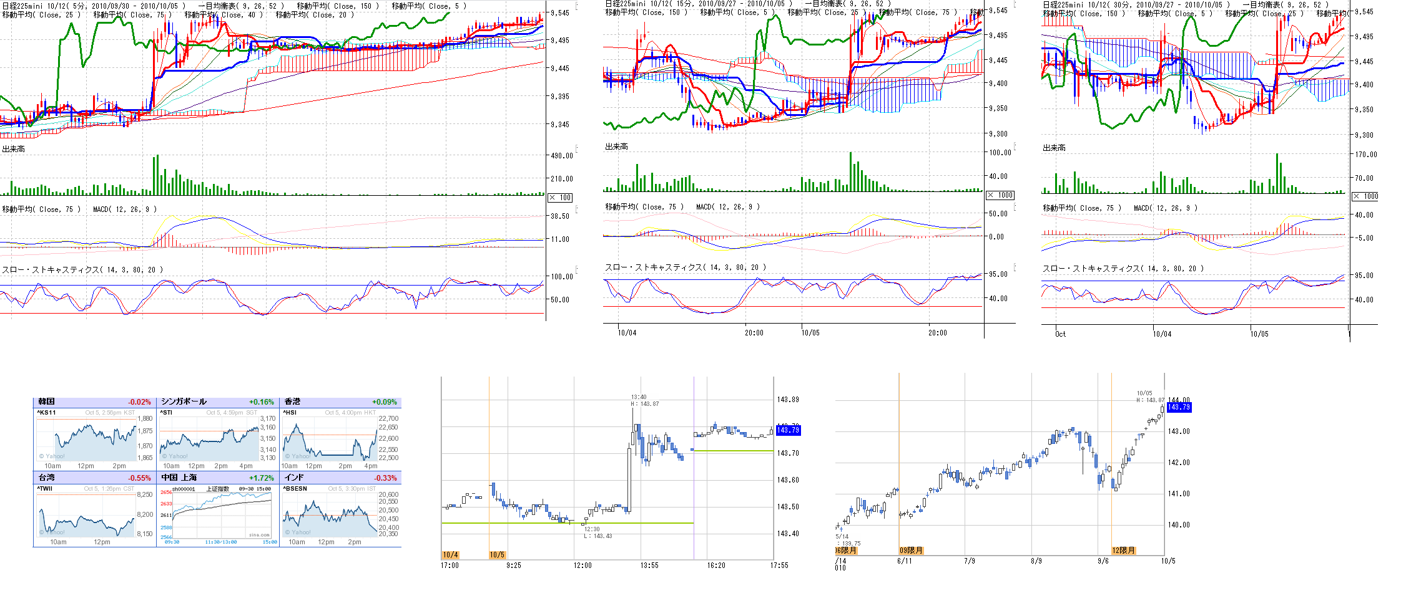Select the orange 10/5 date marker

(x=497, y=555)
